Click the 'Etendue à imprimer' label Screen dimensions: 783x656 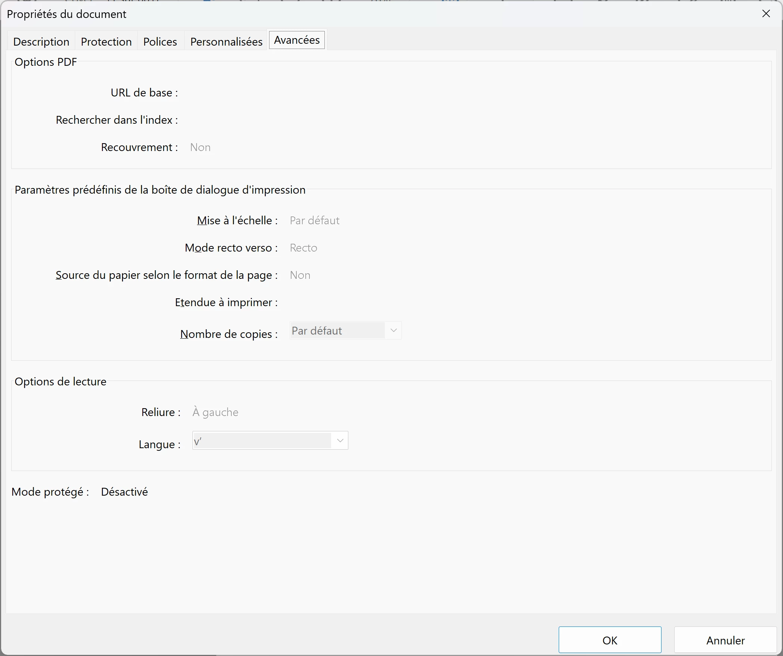[x=226, y=302]
